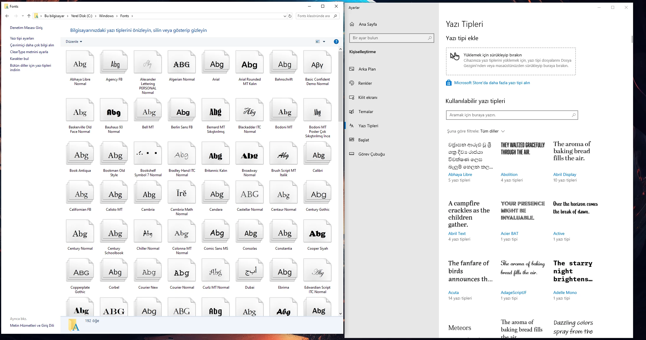Click the help question mark icon

(x=336, y=42)
